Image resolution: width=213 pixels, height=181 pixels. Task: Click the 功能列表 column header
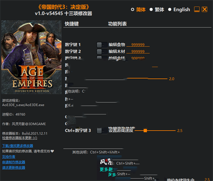click(x=118, y=24)
